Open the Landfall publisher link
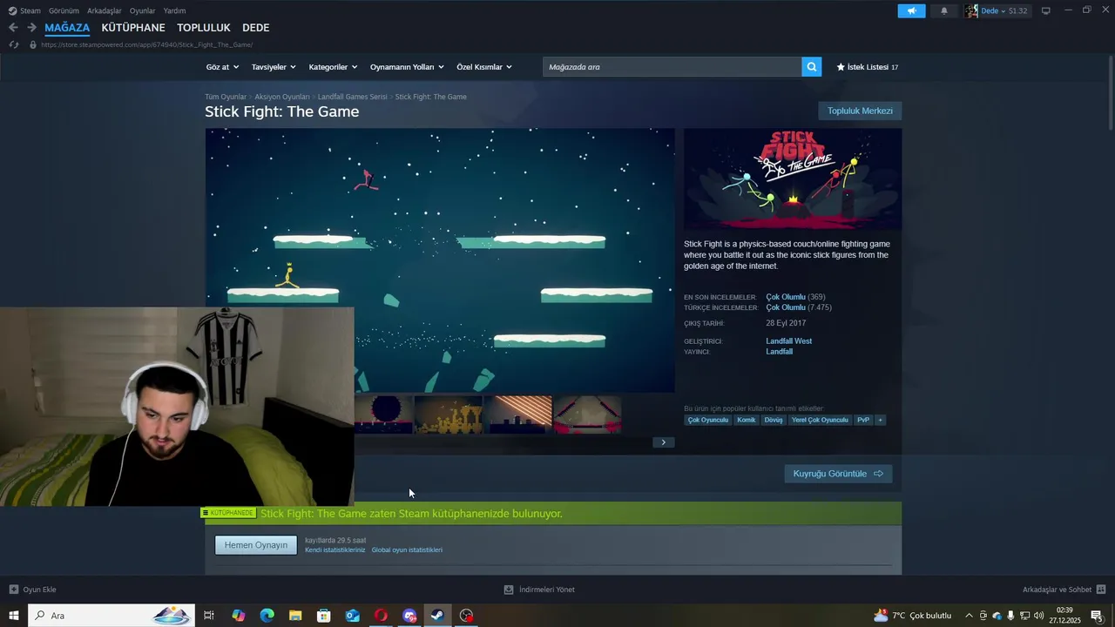 [x=779, y=352]
